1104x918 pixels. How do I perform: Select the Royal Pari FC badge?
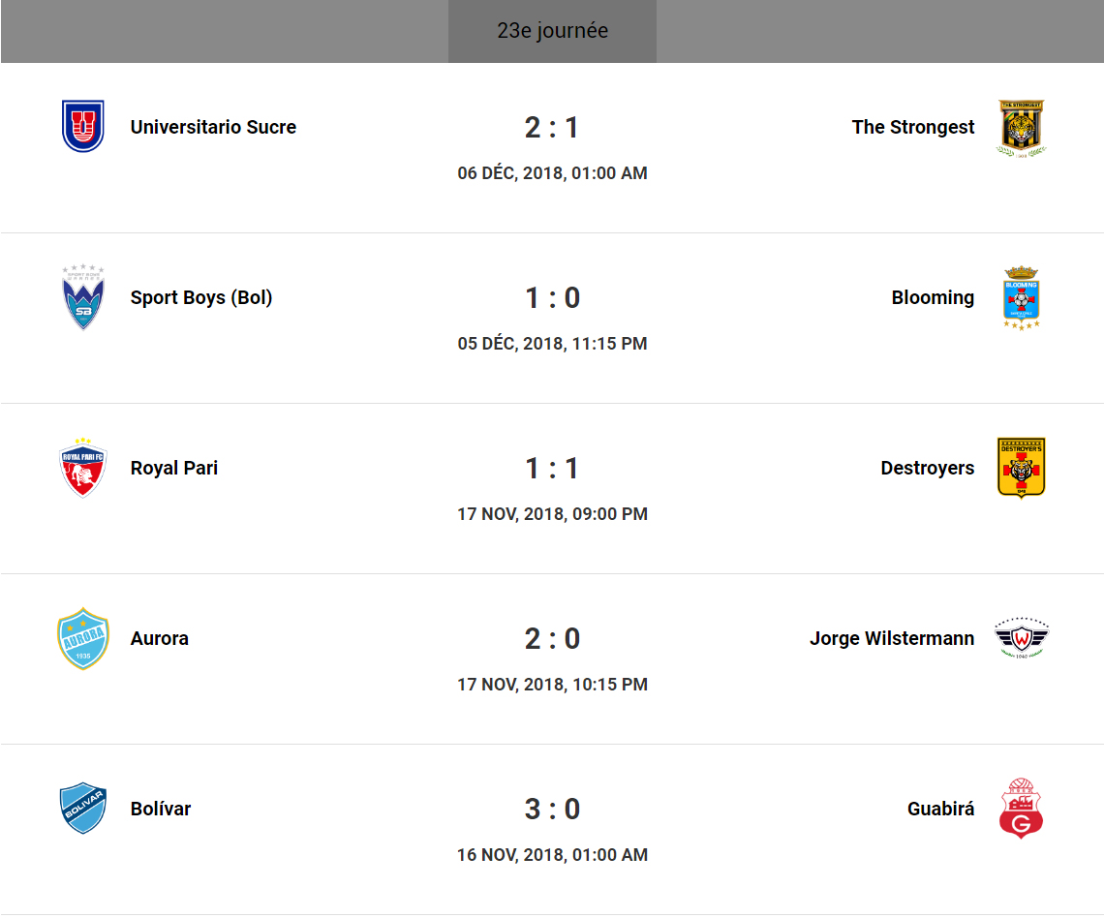[83, 468]
